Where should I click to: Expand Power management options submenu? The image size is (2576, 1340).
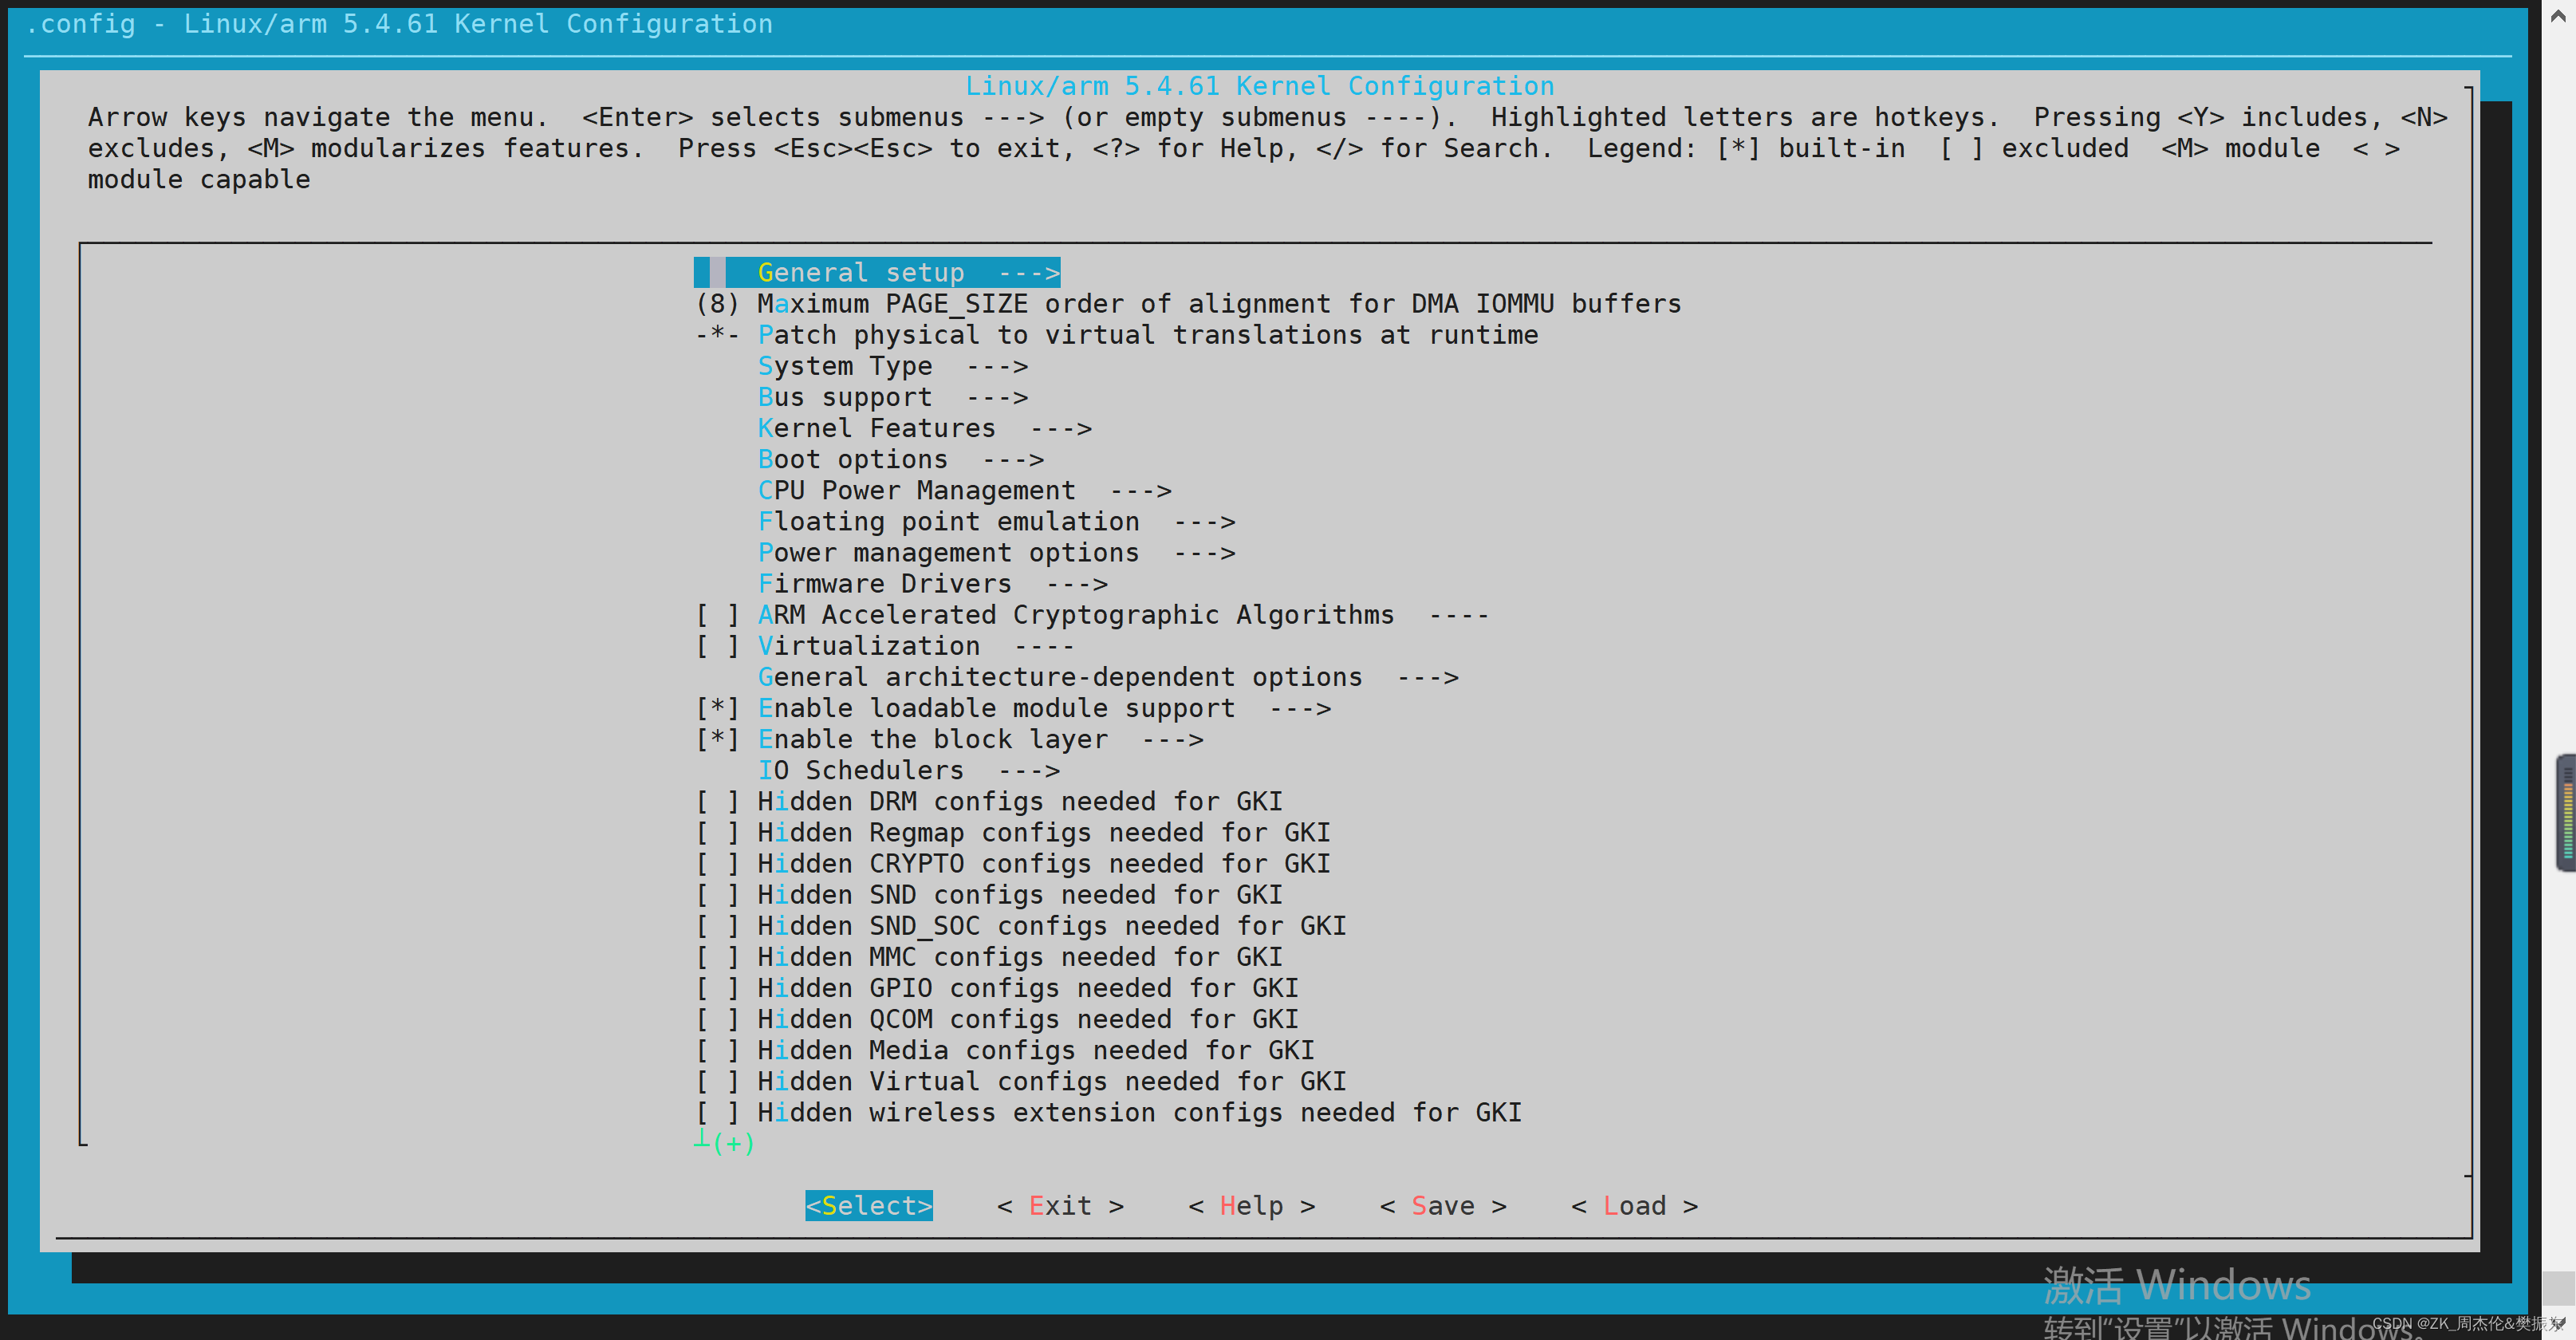997,552
